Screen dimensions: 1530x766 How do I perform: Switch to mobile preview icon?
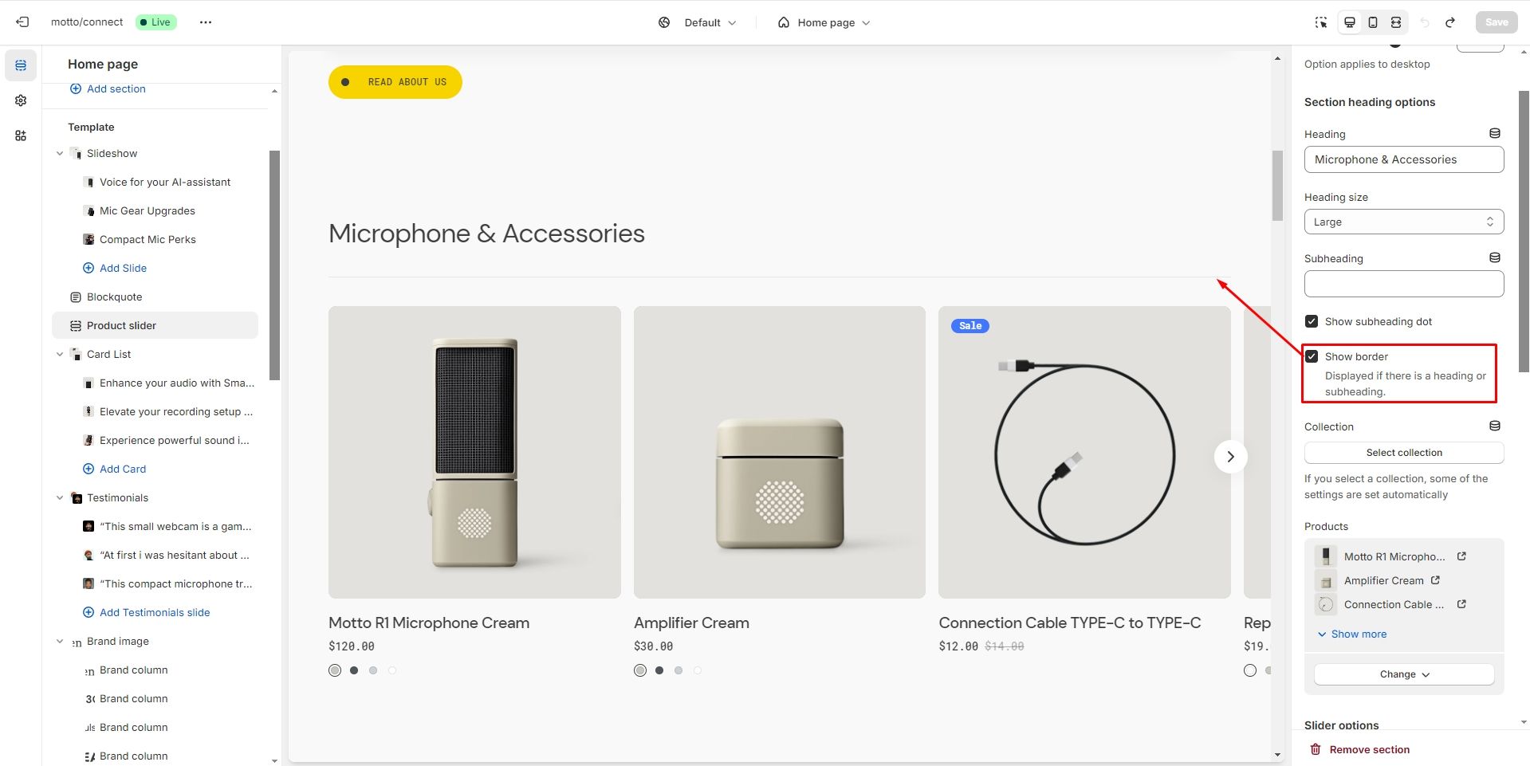coord(1373,22)
